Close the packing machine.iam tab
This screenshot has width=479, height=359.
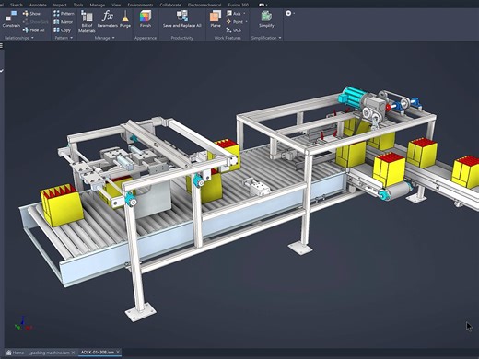(x=73, y=353)
